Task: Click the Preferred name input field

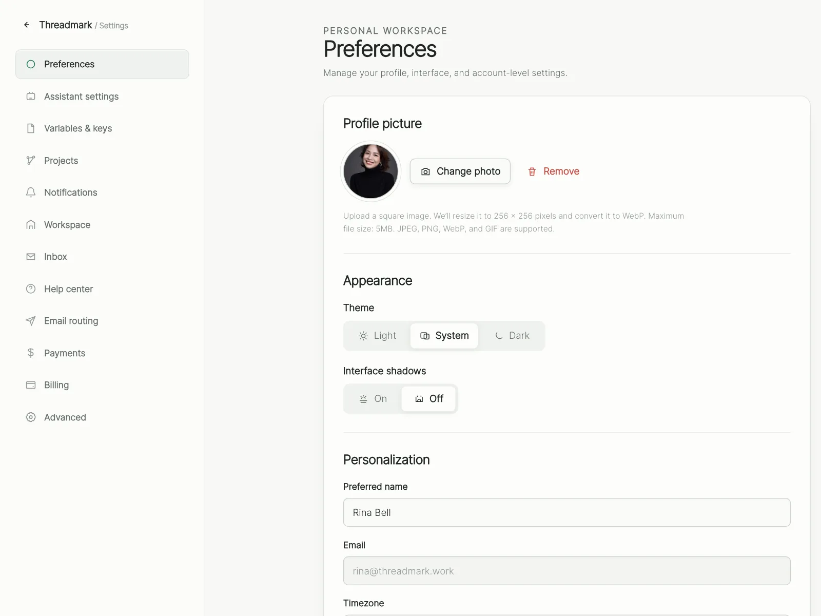Action: coord(567,512)
